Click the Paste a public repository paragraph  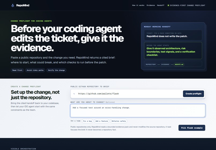pyautogui.click(x=63, y=60)
